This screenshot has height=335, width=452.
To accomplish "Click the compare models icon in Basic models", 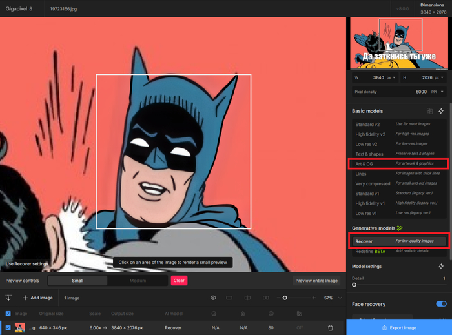I will (429, 111).
